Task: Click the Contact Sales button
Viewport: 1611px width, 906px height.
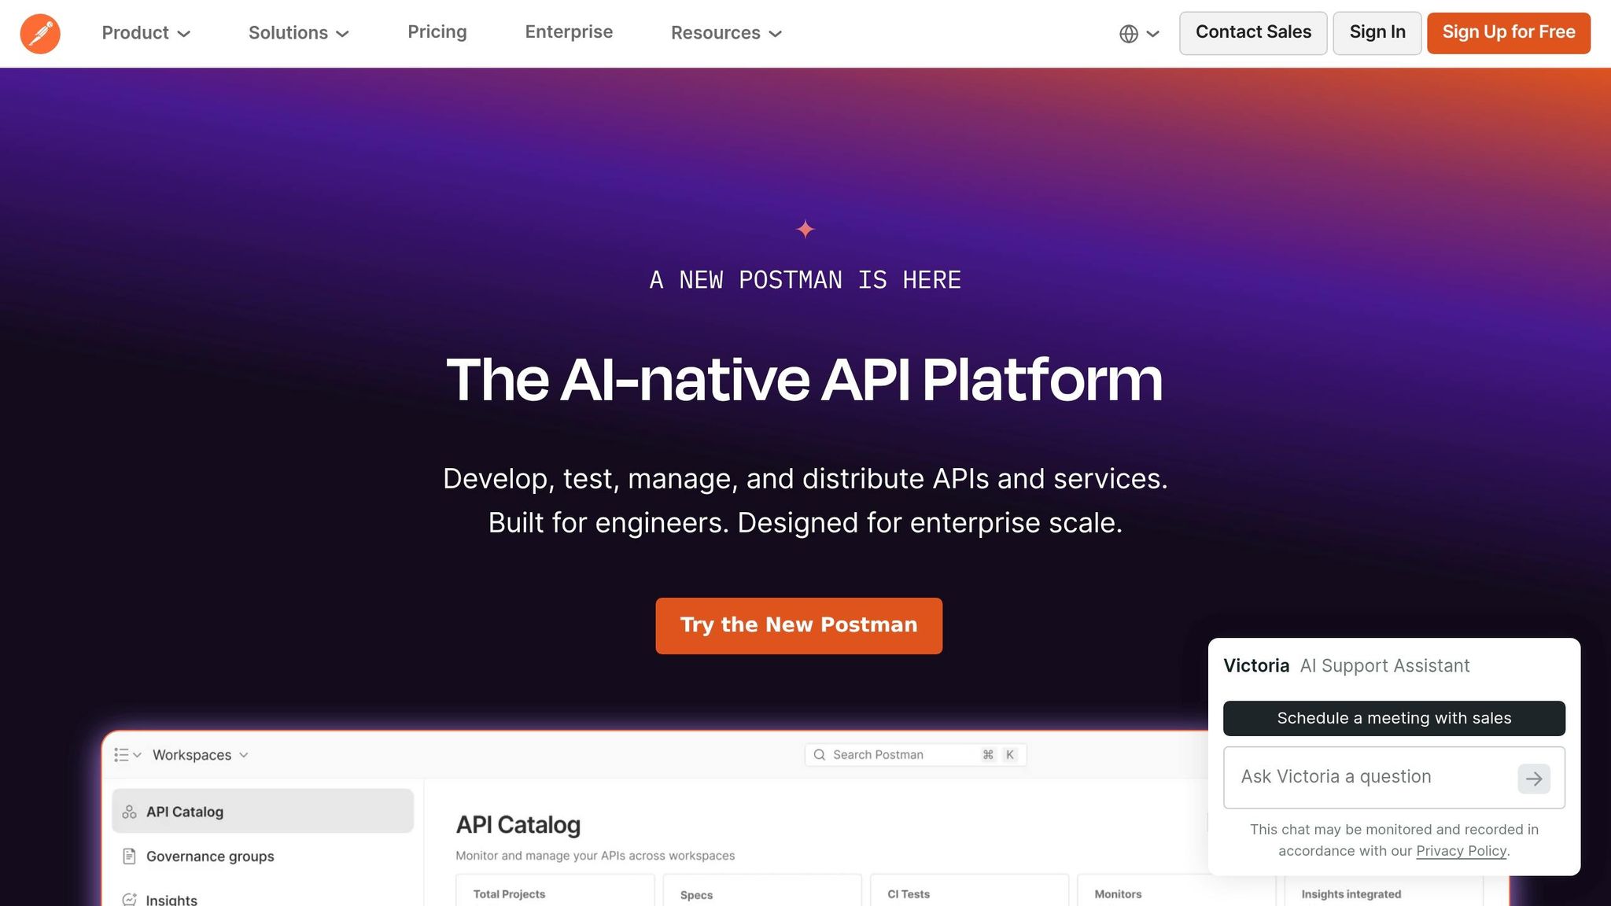Action: click(1253, 33)
